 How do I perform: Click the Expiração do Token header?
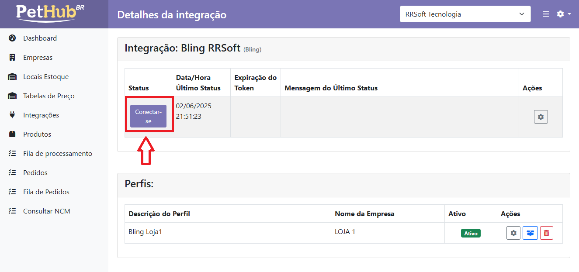(255, 83)
